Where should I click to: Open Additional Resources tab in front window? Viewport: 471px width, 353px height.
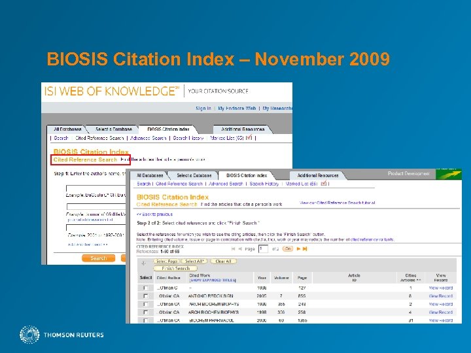pyautogui.click(x=318, y=175)
